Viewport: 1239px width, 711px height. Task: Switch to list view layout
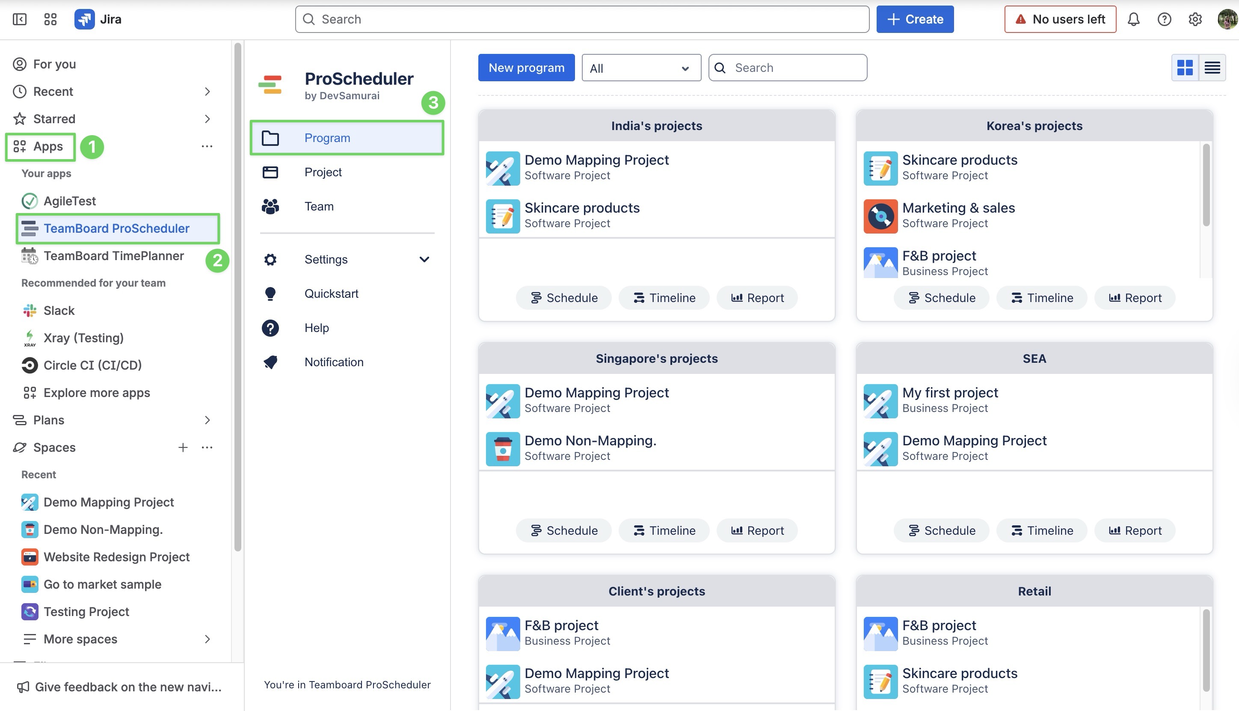click(1212, 68)
